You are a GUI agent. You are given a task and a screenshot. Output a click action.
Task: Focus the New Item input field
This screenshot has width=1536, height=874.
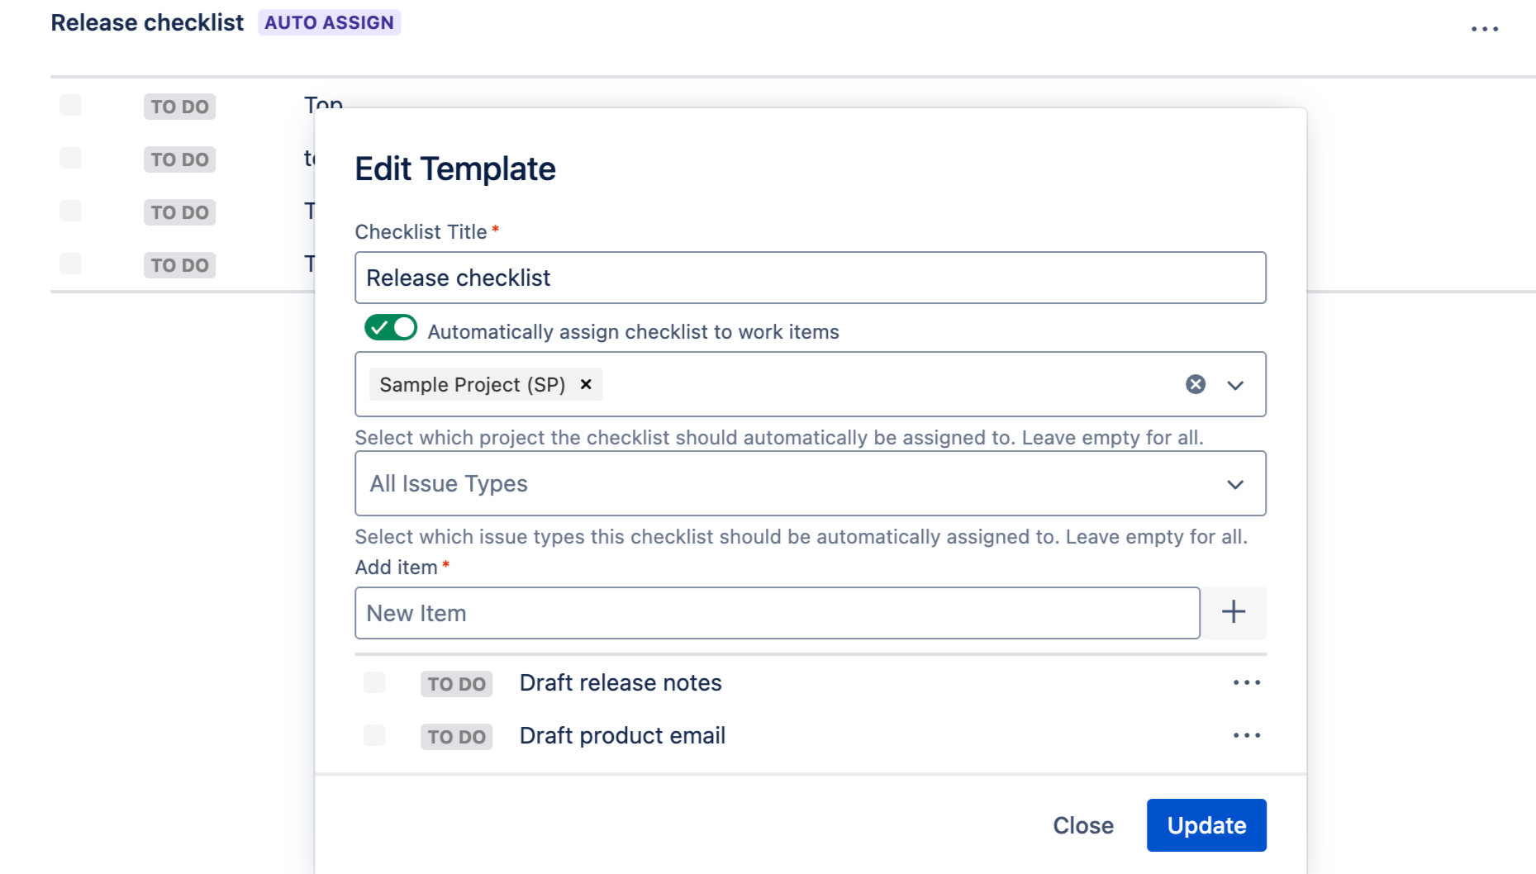(777, 613)
